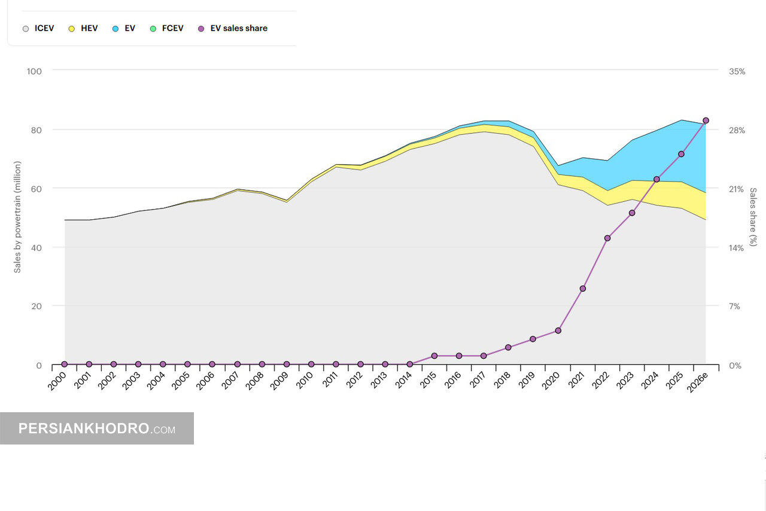Click the EV sales share point for 2015

click(434, 356)
